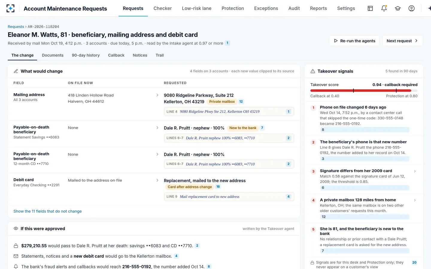Open the Audit tab
The width and height of the screenshot is (431, 269).
294,8
